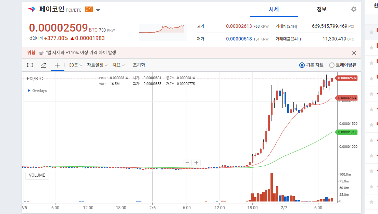The height and width of the screenshot is (214, 378).
Task: Click the 2/7 date axis label
Action: pyautogui.click(x=284, y=208)
